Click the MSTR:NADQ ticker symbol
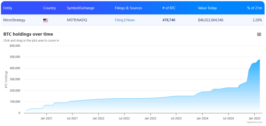Image resolution: width=266 pixels, height=126 pixels. click(x=77, y=20)
